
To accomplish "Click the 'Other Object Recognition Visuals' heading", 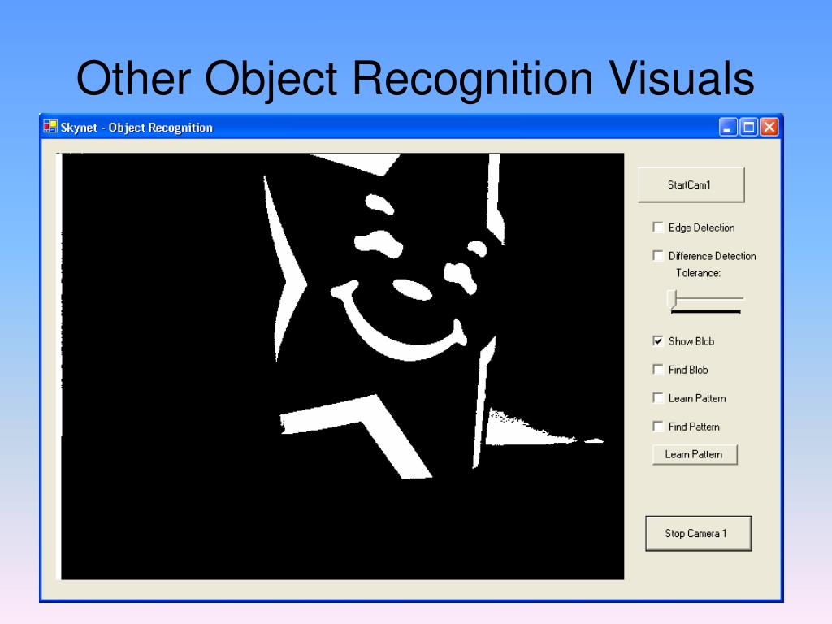I will click(415, 78).
